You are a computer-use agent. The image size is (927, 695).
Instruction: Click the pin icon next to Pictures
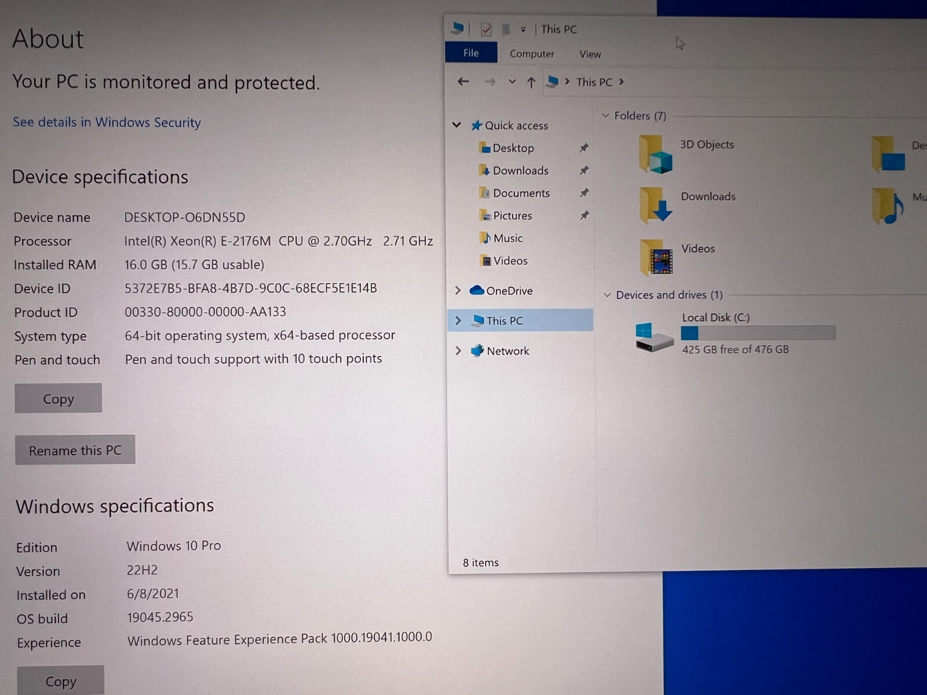pos(584,215)
